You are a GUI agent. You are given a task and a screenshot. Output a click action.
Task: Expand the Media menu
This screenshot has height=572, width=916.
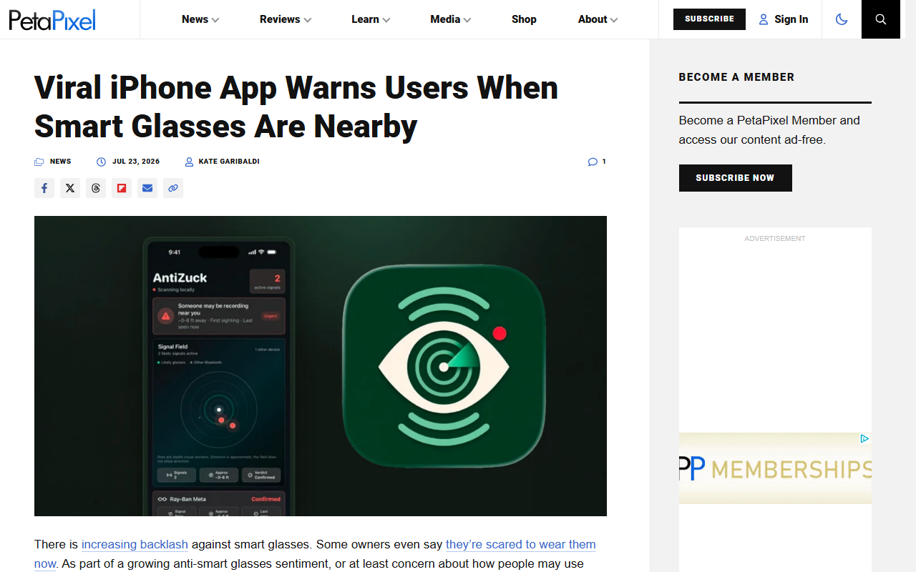[x=451, y=19]
